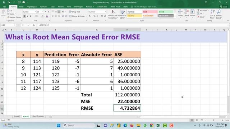Viewport: 230px width, 129px height.
Task: Open the font size dropdown
Action: pyautogui.click(x=43, y=12)
